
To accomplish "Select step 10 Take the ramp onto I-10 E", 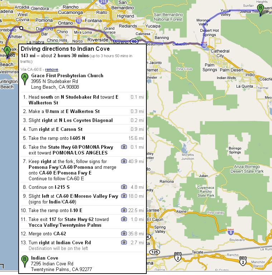I will tap(82, 210).
